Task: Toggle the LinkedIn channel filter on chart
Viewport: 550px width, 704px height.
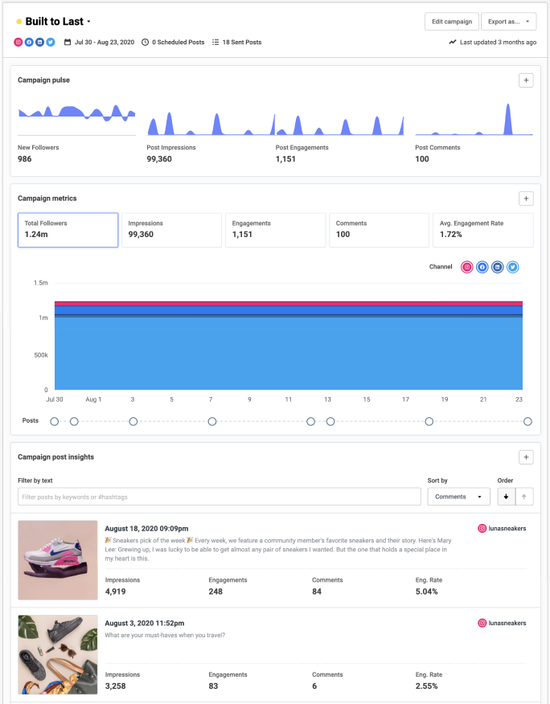Action: point(498,267)
